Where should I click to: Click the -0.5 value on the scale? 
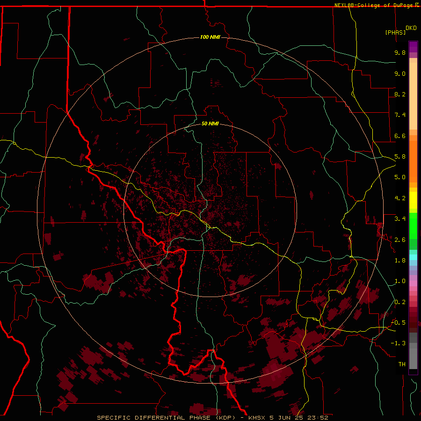pos(398,323)
